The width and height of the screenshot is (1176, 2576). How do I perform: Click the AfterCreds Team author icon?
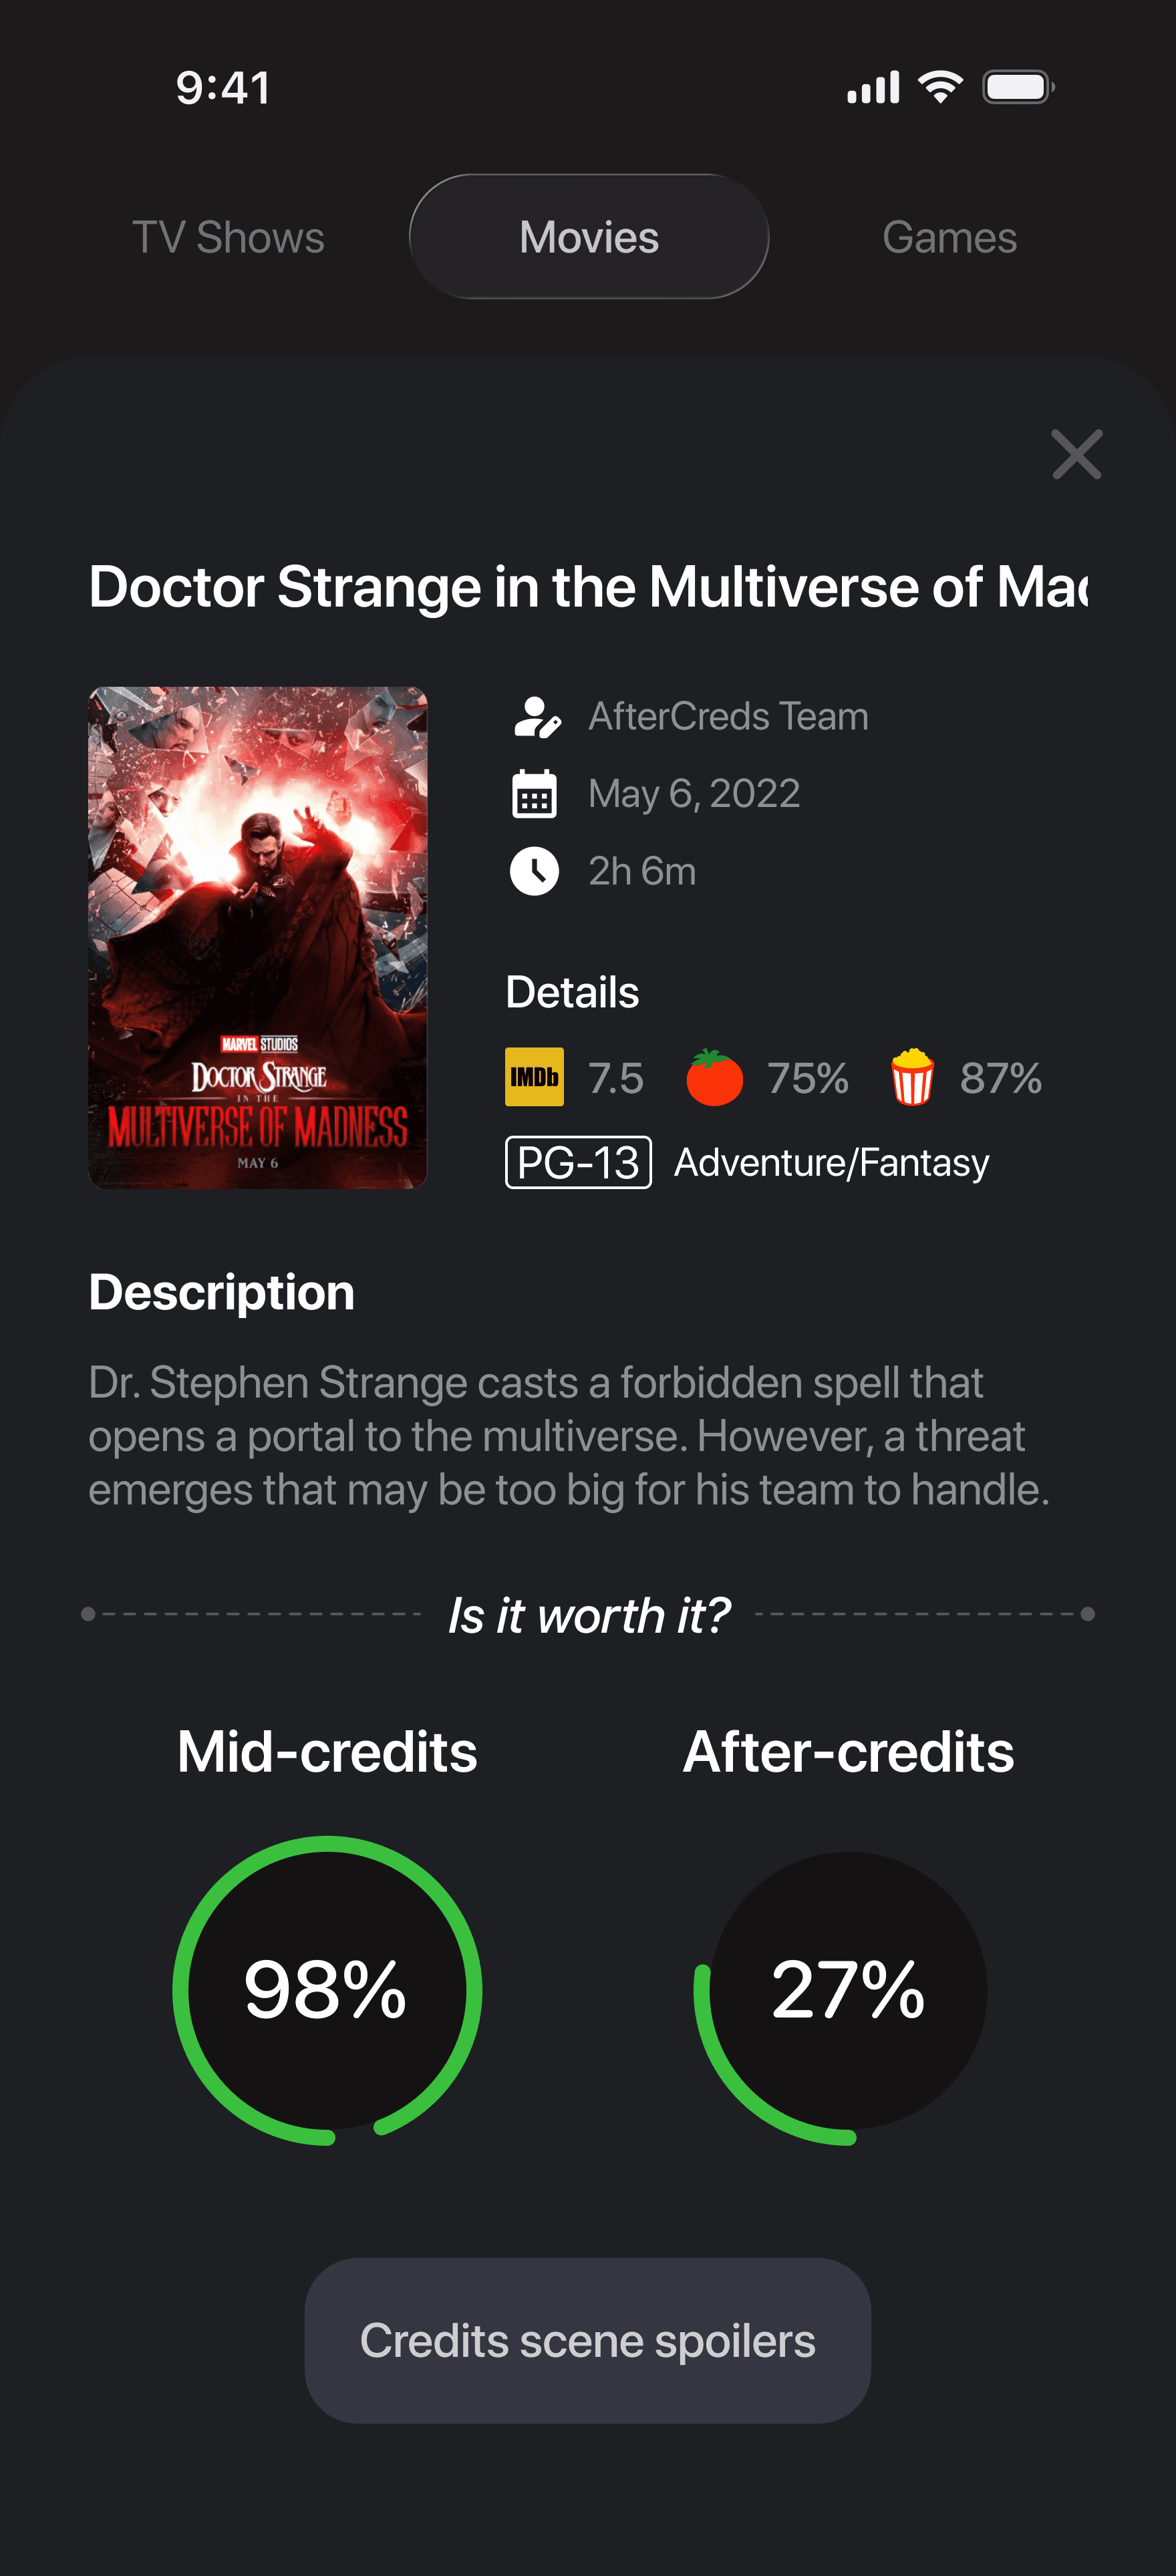tap(536, 717)
